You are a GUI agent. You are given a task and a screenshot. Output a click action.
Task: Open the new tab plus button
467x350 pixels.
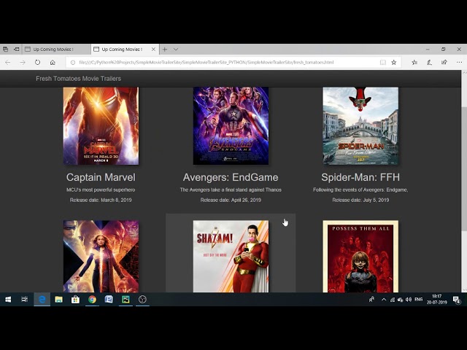point(165,50)
